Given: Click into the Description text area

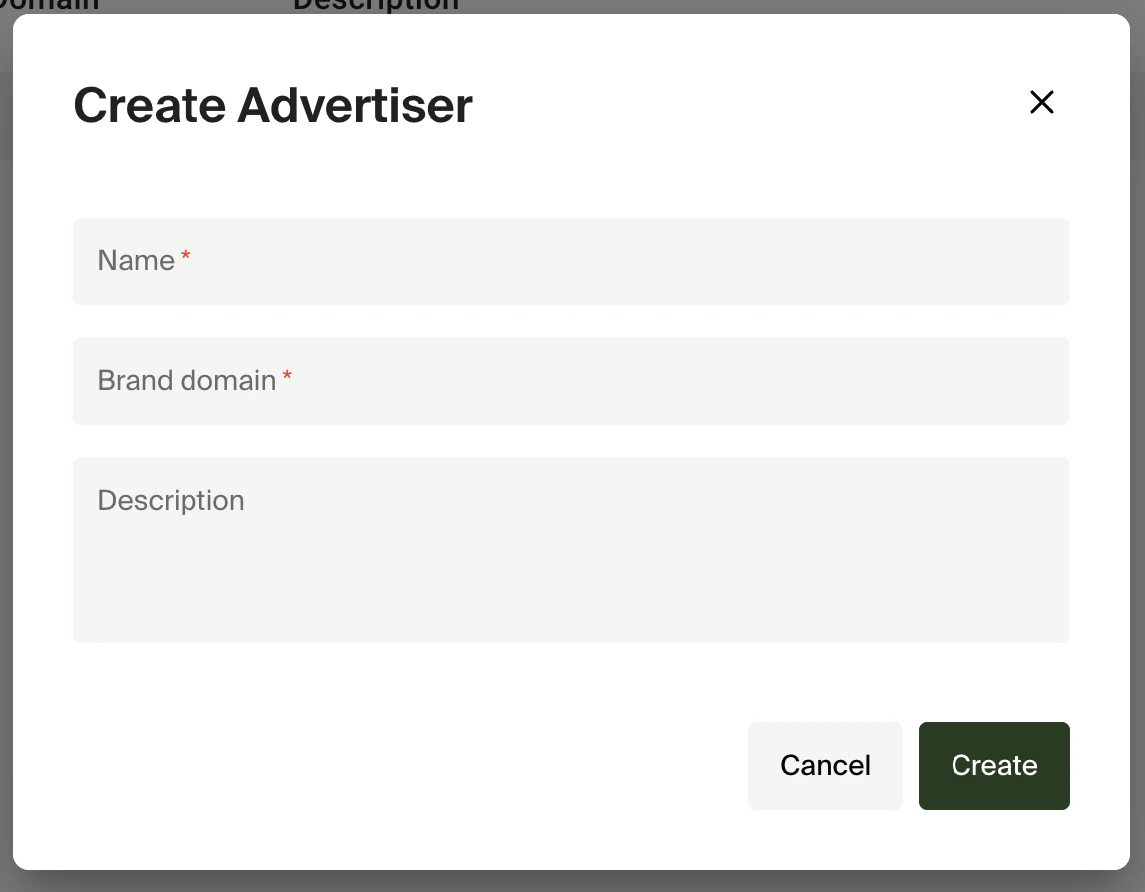Looking at the screenshot, I should click(571, 549).
